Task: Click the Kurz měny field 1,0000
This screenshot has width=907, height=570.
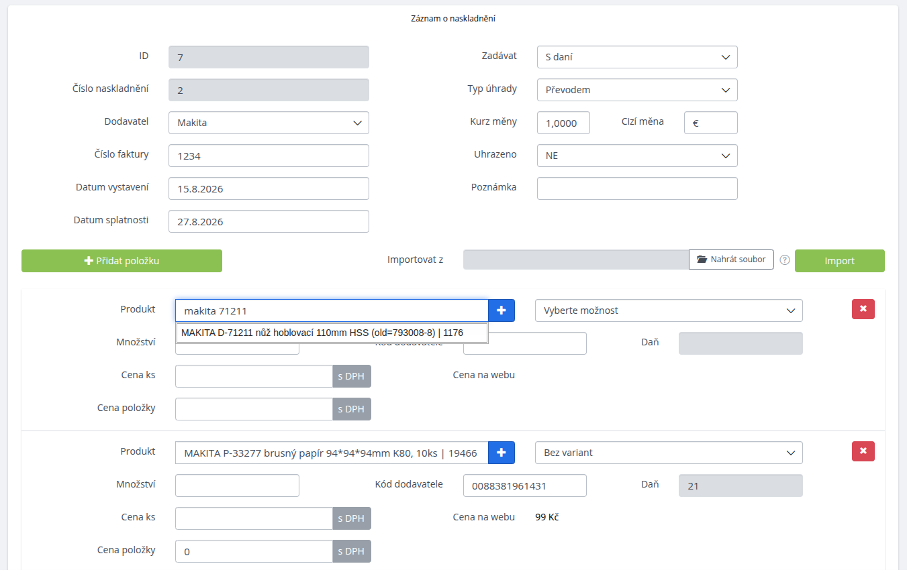Action: pyautogui.click(x=563, y=123)
